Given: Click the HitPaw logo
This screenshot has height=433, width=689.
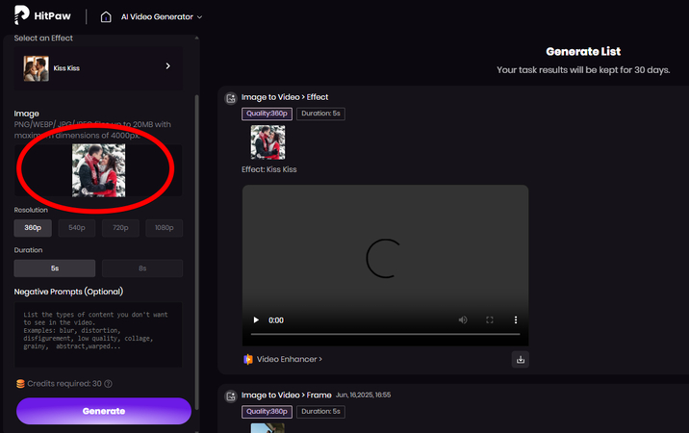Looking at the screenshot, I should pyautogui.click(x=42, y=15).
